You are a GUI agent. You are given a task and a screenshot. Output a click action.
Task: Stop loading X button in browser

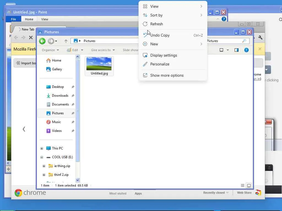click(x=31, y=37)
